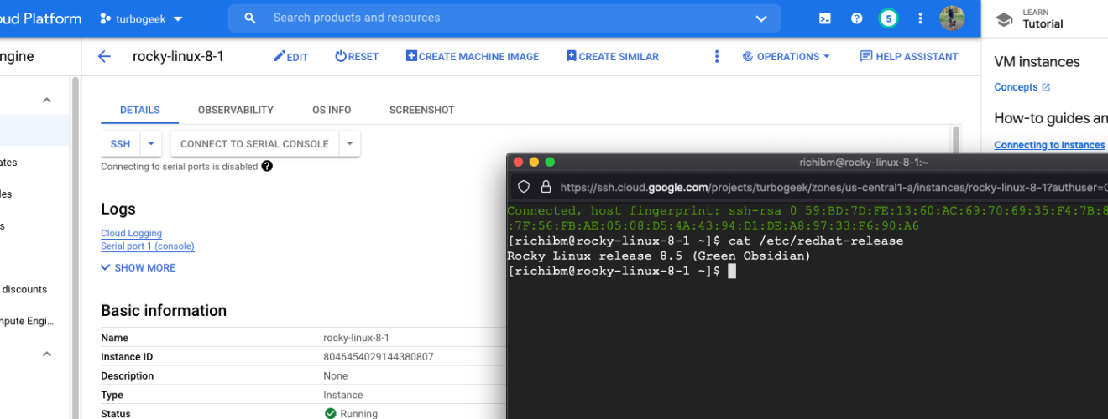Screen dimensions: 1108x419
Task: Click CREATE SIMILAR
Action: (612, 57)
